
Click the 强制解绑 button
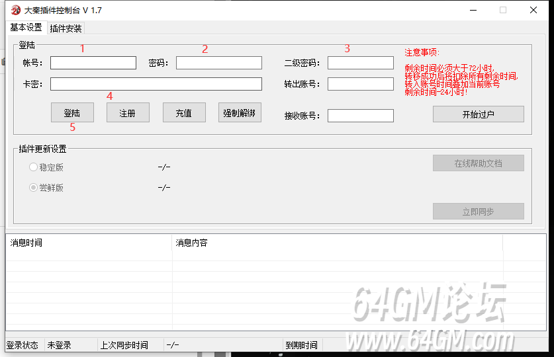point(240,113)
